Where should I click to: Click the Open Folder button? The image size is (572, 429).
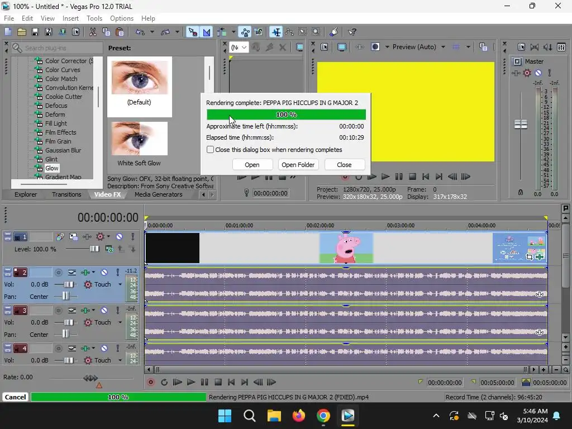(298, 165)
